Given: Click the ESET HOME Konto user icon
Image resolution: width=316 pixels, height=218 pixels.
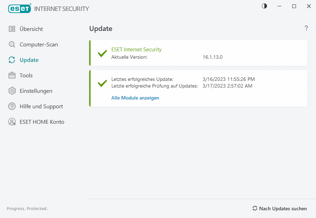Looking at the screenshot, I should [12, 122].
